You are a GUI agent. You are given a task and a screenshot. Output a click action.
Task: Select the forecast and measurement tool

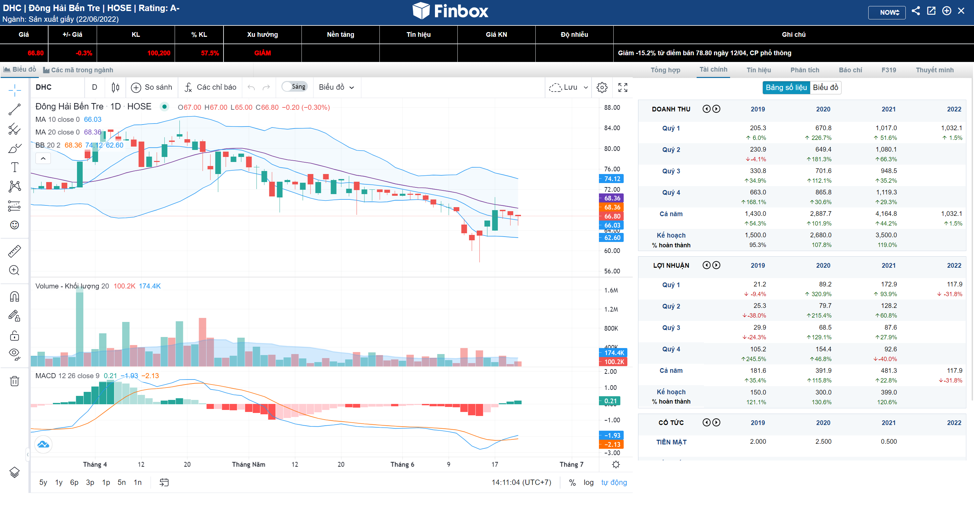click(14, 206)
